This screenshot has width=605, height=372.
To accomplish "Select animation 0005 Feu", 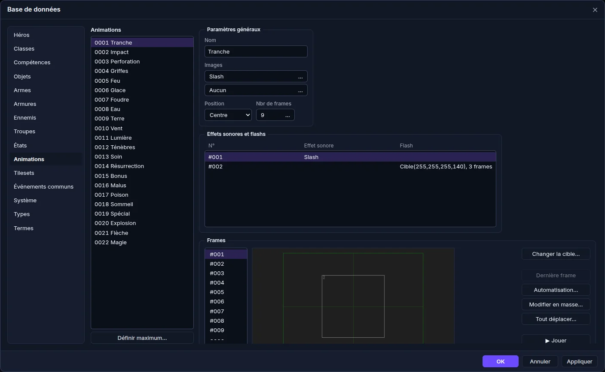I will tap(142, 81).
